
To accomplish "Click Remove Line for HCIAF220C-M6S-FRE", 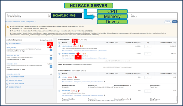I will (x=103, y=58).
